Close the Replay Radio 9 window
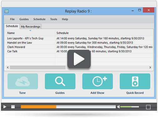The width and height of the screenshot is (158, 118). (149, 10)
